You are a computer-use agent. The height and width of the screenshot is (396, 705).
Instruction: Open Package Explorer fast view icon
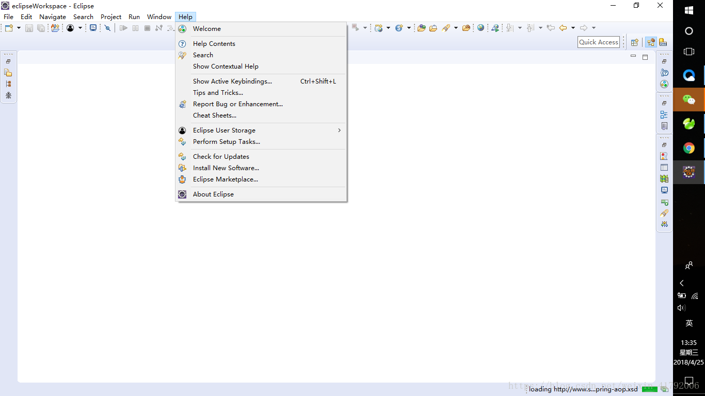[8, 73]
